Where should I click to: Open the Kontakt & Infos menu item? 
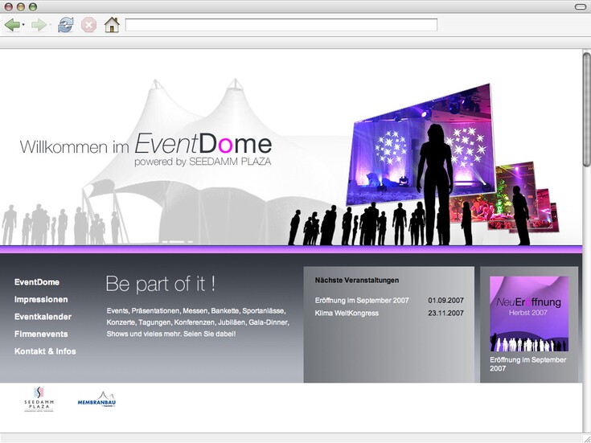(x=45, y=351)
